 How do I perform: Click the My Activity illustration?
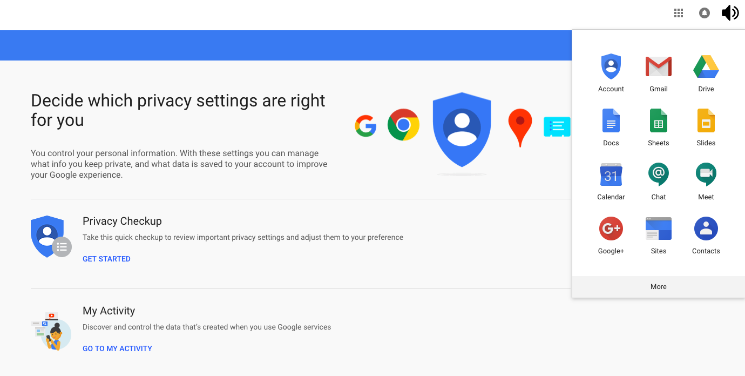[x=51, y=331]
